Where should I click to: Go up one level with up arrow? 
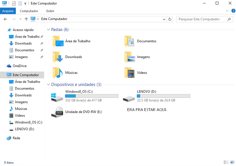[26, 19]
